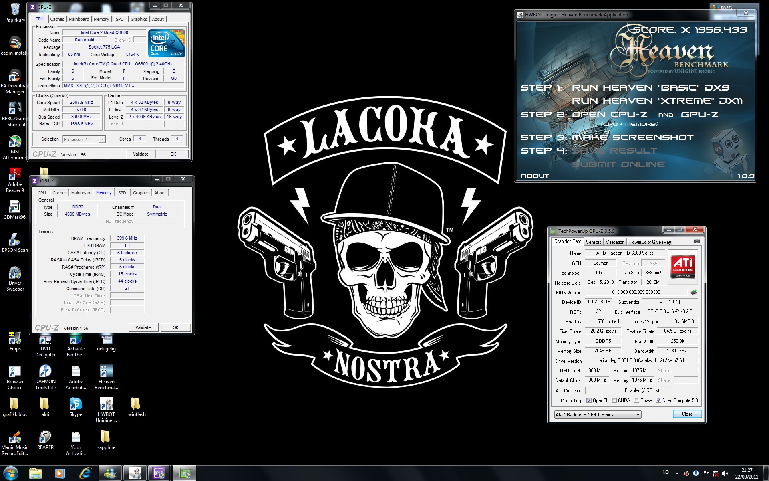Image resolution: width=769 pixels, height=481 pixels.
Task: Open the PowerColor Giveaway tab
Action: 650,242
